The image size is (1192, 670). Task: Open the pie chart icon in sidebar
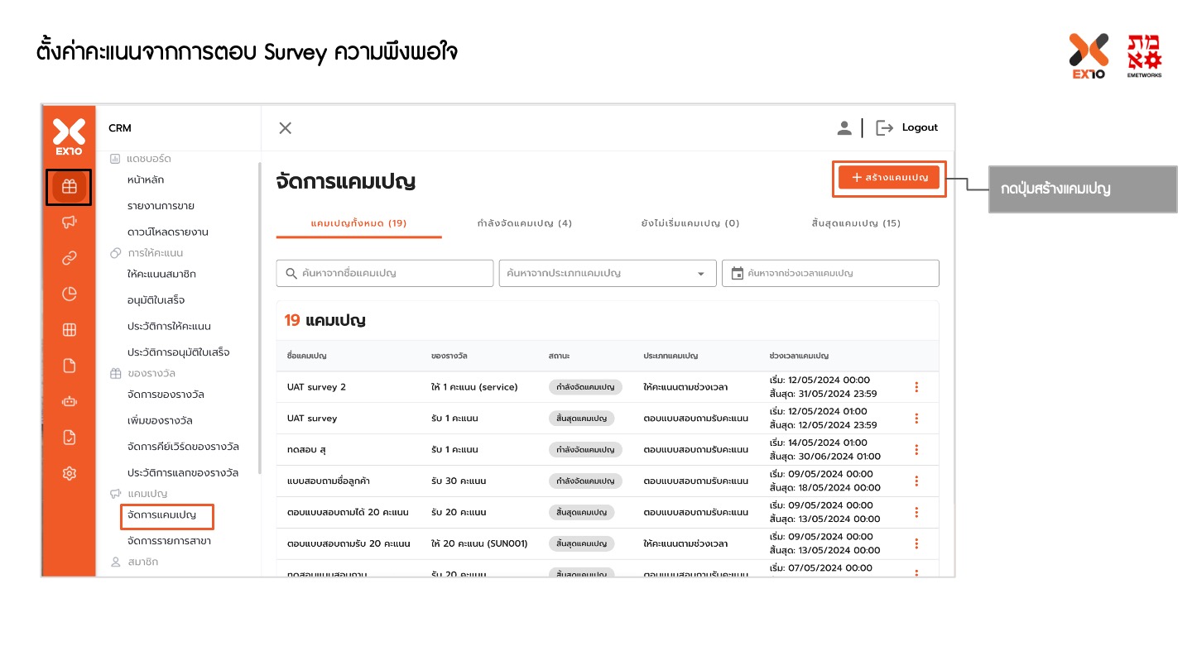click(x=70, y=294)
